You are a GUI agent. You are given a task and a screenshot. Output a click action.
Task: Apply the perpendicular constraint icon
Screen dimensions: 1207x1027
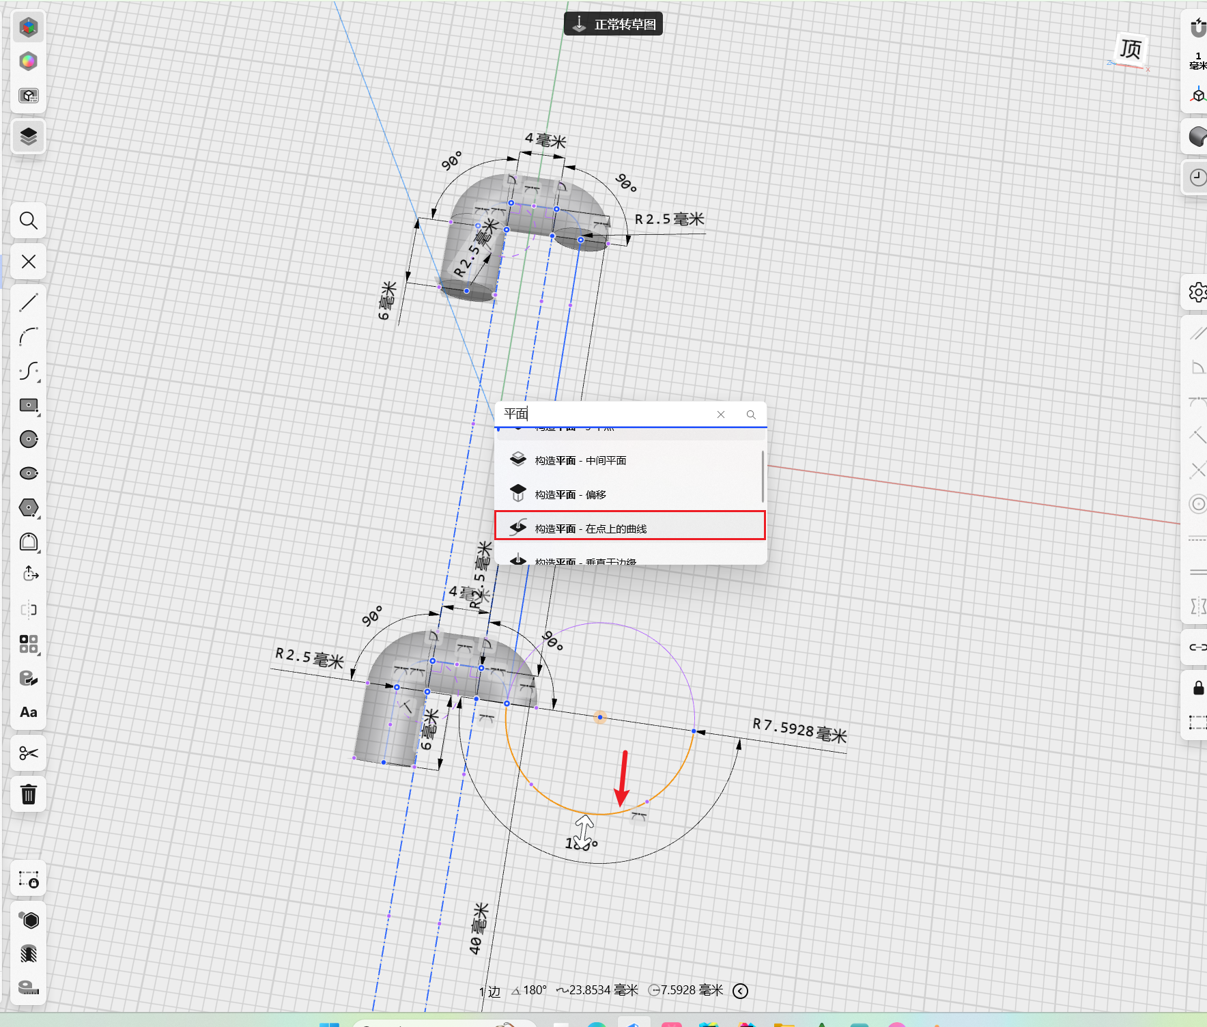click(1197, 436)
